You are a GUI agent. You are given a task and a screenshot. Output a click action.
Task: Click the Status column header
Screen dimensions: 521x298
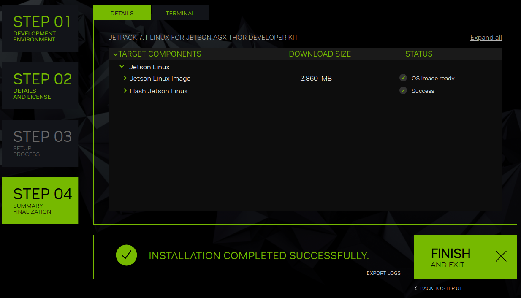[419, 54]
